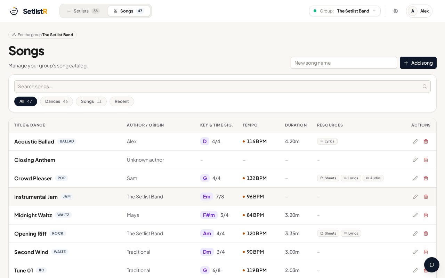Delete the Midnight Waltz entry

click(x=426, y=215)
